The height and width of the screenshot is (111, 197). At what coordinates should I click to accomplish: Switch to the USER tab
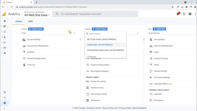30,21
